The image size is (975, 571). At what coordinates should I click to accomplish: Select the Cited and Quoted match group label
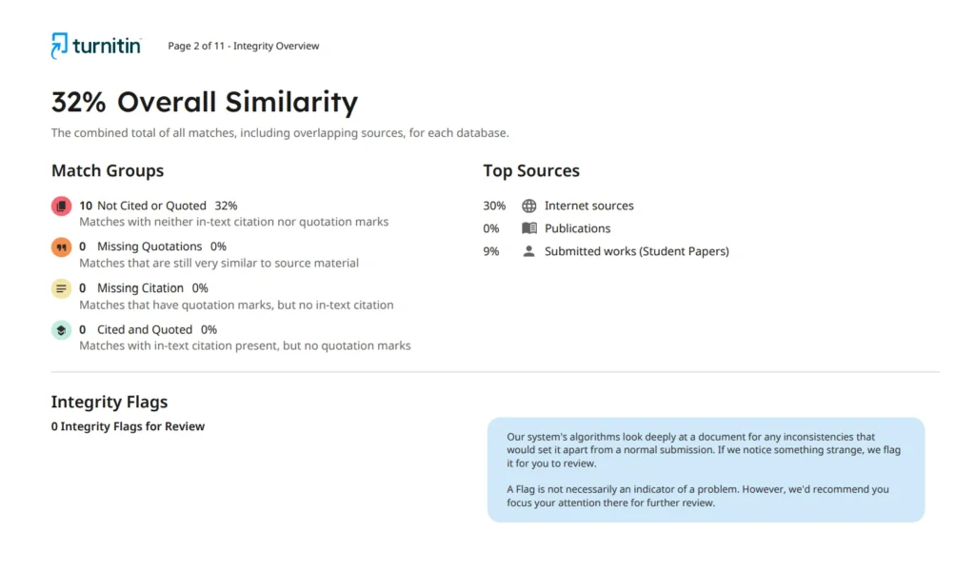click(144, 329)
